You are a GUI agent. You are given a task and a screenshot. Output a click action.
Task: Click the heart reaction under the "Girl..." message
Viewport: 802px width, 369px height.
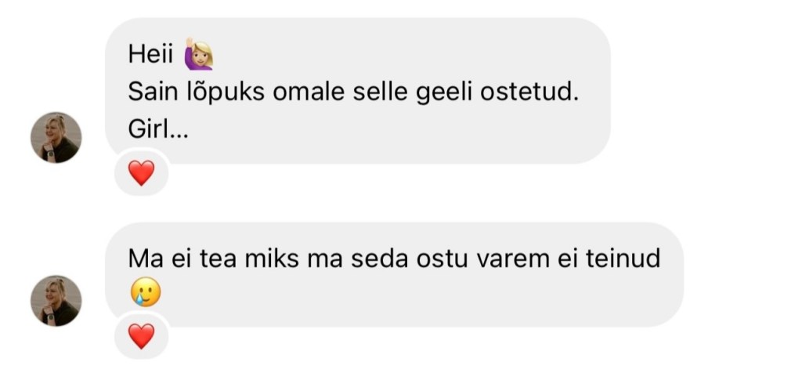[x=141, y=173]
